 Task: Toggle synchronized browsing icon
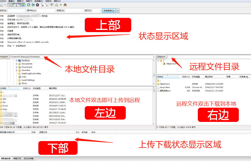click(x=61, y=5)
